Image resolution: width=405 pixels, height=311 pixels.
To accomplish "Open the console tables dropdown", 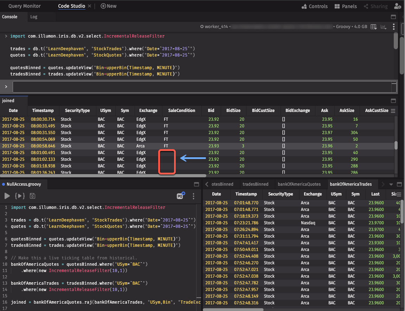I will (x=374, y=27).
